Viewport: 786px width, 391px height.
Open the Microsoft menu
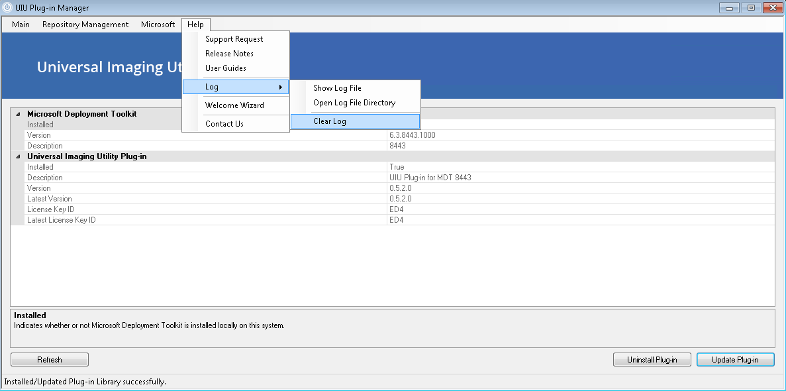coord(158,24)
